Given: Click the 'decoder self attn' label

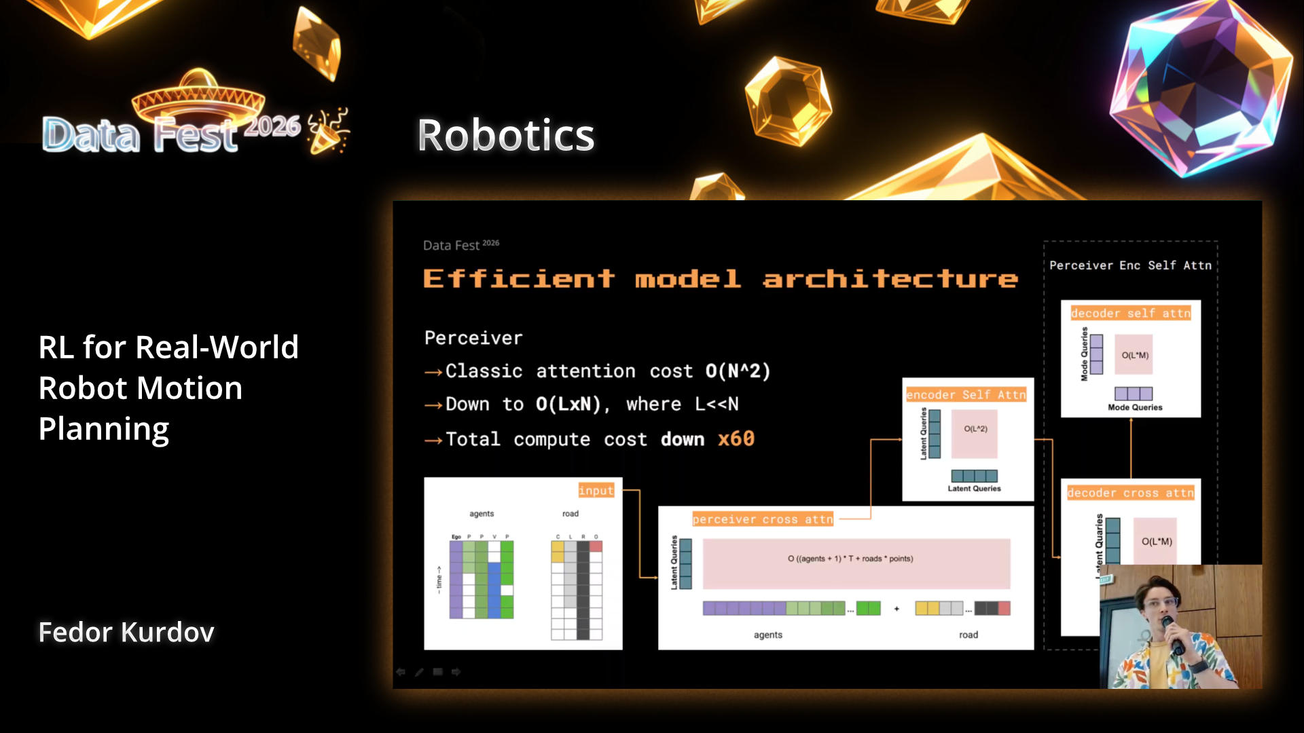Looking at the screenshot, I should [x=1131, y=314].
